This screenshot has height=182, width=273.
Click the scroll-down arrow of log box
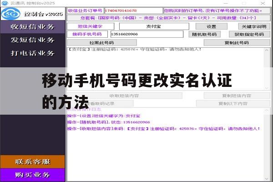click(x=267, y=179)
